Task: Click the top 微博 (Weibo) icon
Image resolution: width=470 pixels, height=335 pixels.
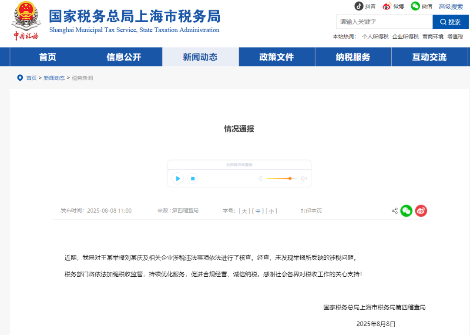Action: point(387,6)
